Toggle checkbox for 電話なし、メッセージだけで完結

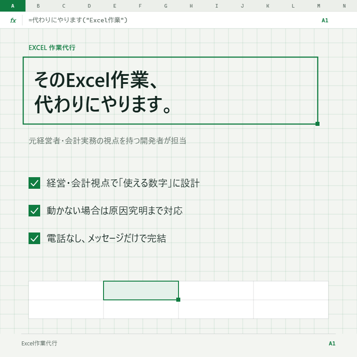[34, 238]
